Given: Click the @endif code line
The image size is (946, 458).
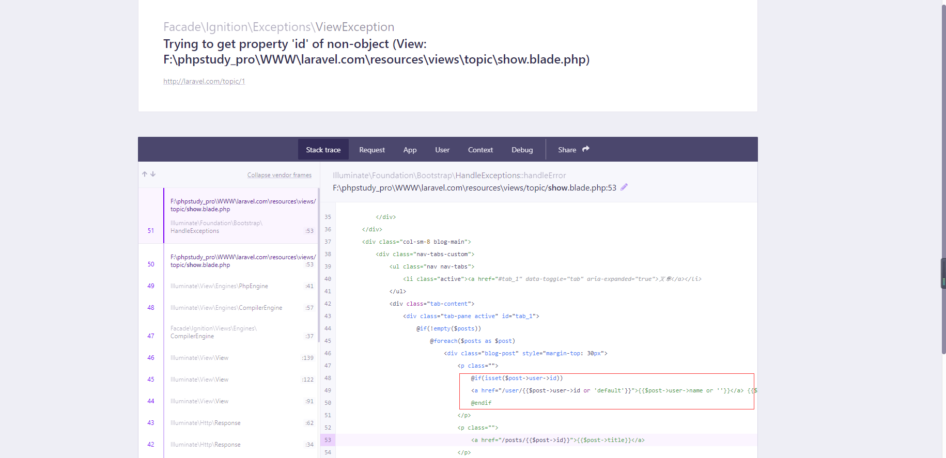Looking at the screenshot, I should click(x=481, y=403).
